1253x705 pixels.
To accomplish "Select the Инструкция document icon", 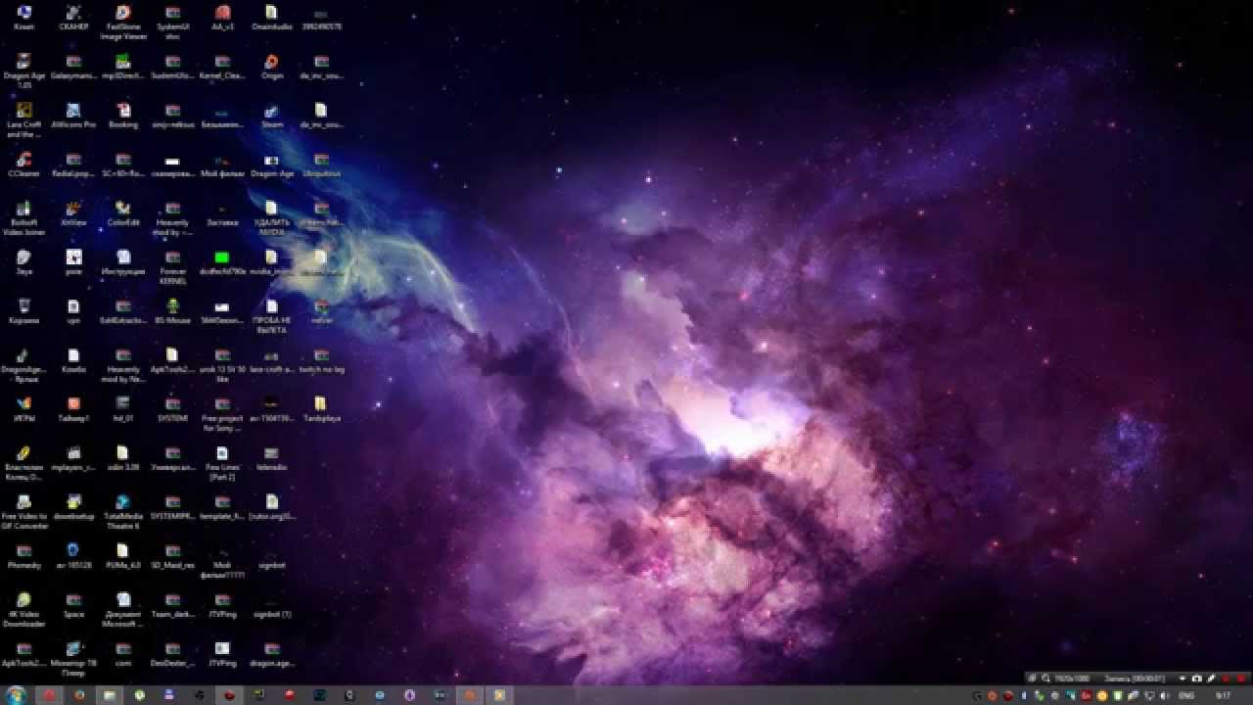I will [x=123, y=261].
